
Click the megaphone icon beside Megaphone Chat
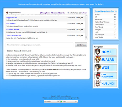[7, 13]
